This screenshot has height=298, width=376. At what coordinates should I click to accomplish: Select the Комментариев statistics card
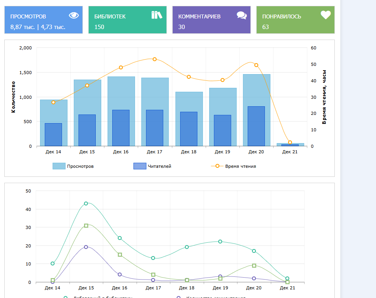(x=211, y=20)
